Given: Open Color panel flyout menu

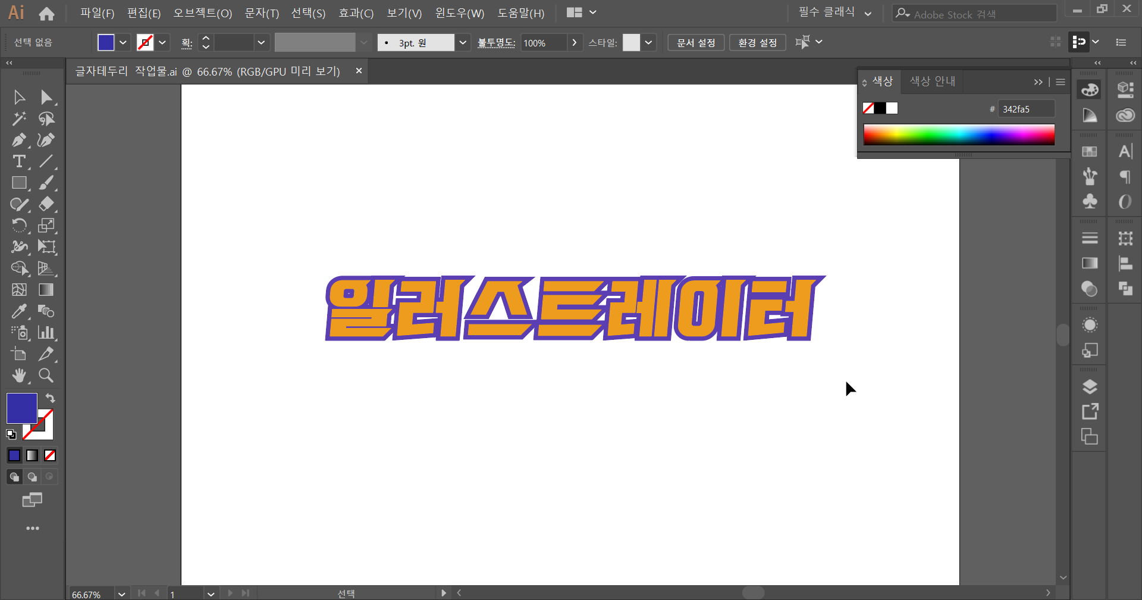Looking at the screenshot, I should (x=1061, y=82).
